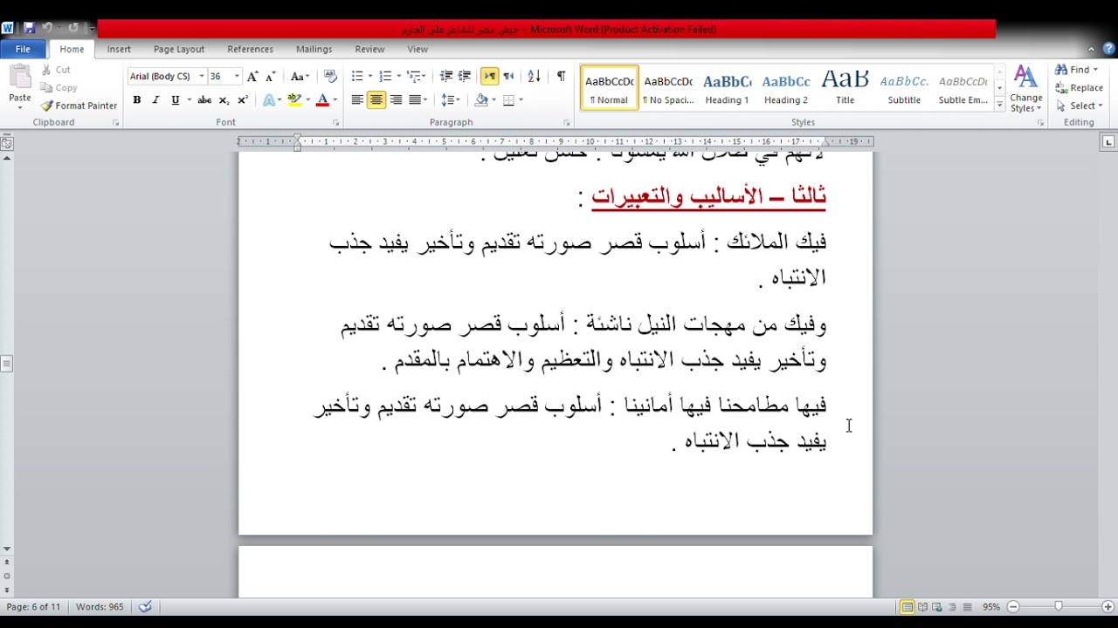The image size is (1118, 628).
Task: Open the Select dropdown in Editing
Action: click(x=1080, y=106)
